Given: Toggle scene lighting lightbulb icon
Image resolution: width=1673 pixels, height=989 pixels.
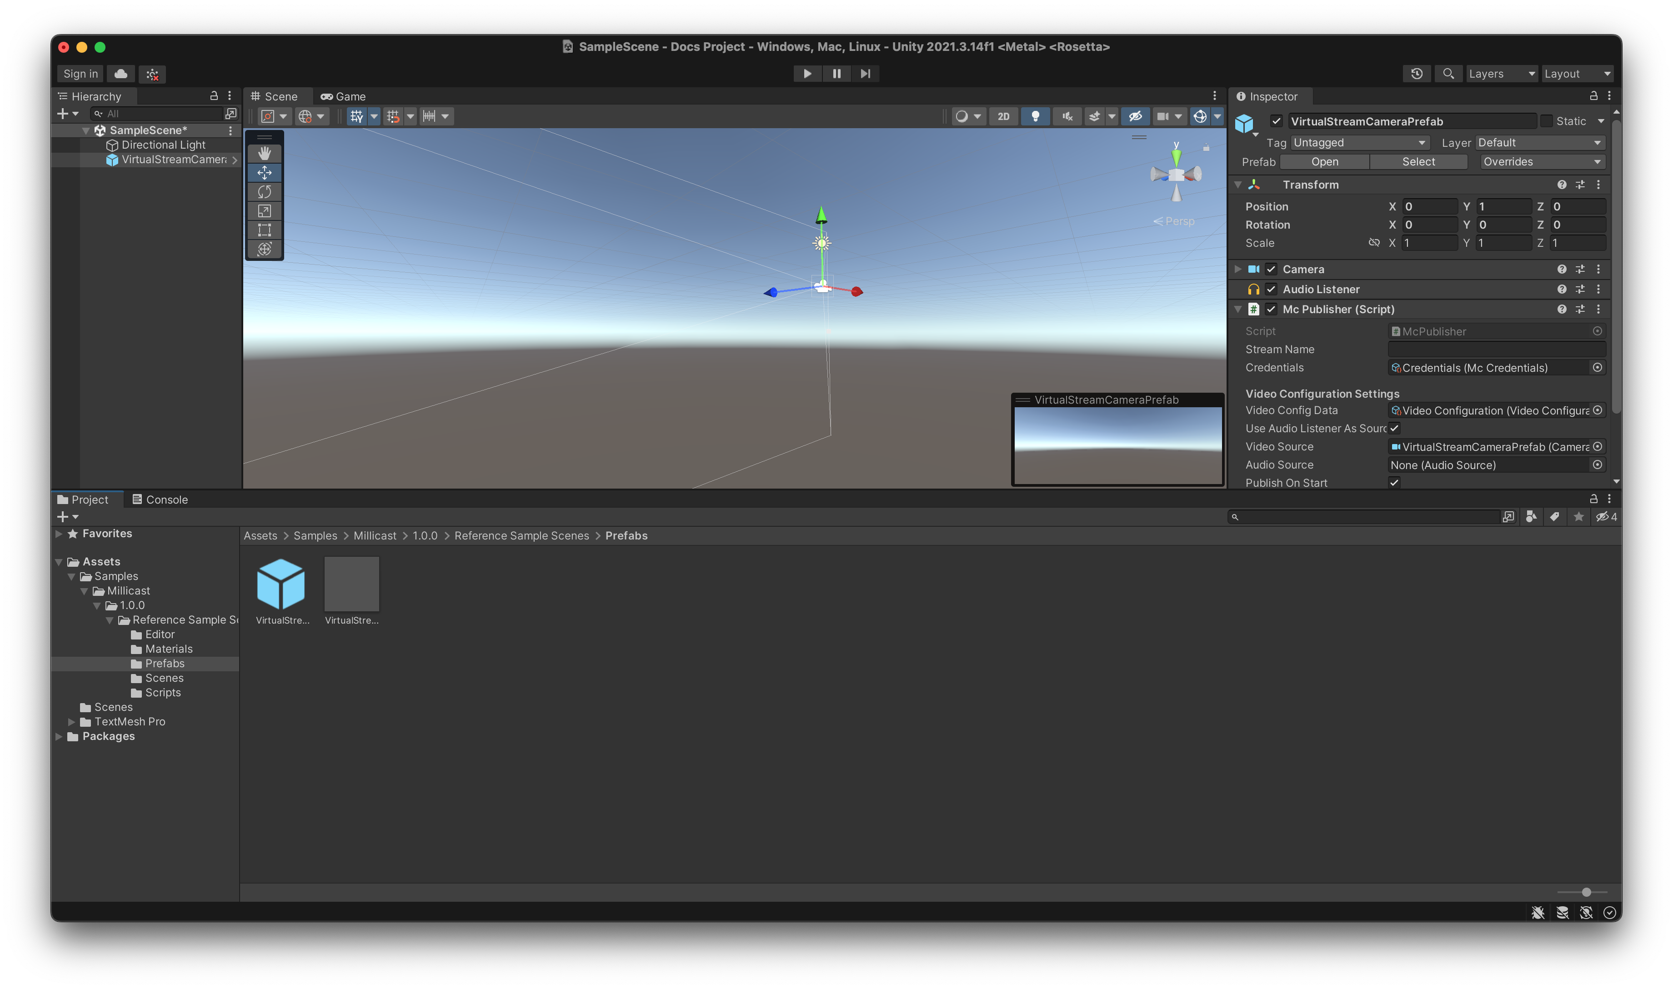Looking at the screenshot, I should click(x=1035, y=116).
